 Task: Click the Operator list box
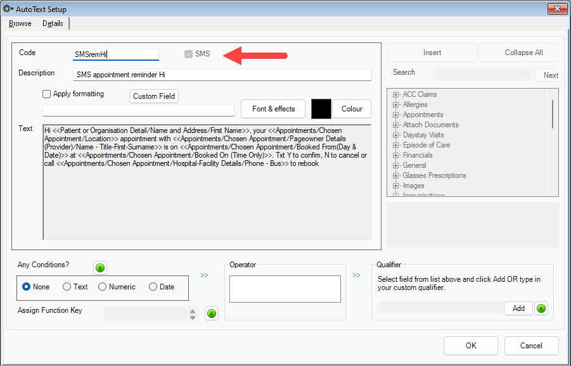click(285, 289)
